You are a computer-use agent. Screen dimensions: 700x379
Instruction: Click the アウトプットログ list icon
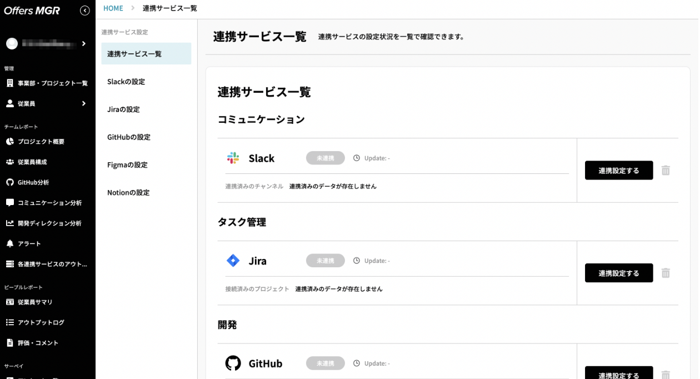[x=10, y=322]
